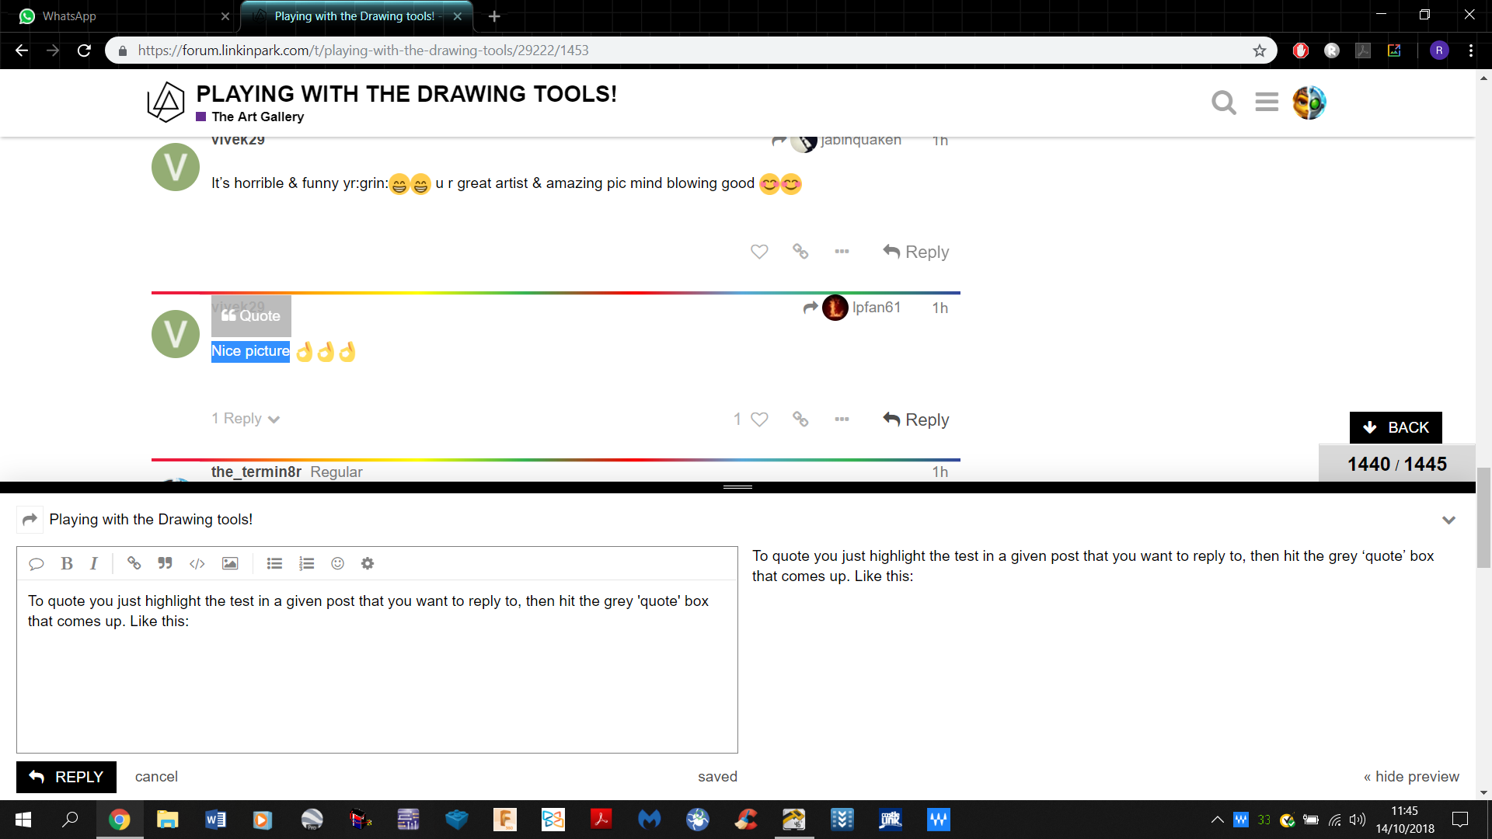Insert a hyperlink using the composer link icon
The height and width of the screenshot is (839, 1492).
click(x=134, y=564)
